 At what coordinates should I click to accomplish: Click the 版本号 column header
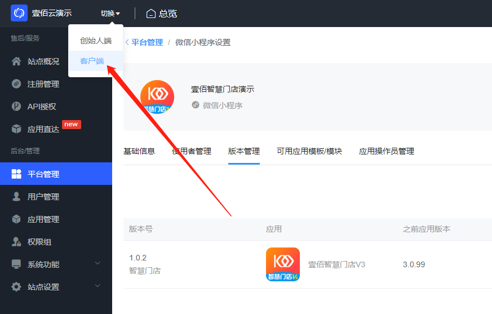[x=141, y=229]
